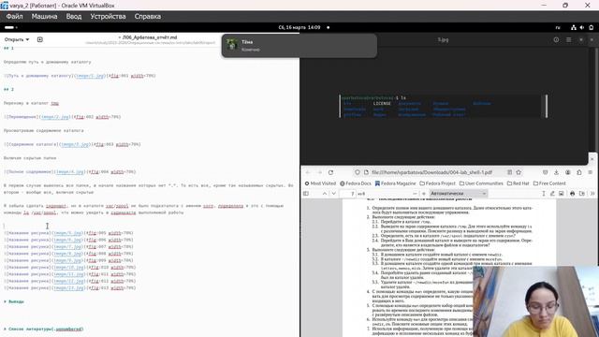
Task: Click the ## 2 heading line in editor
Action: (x=8, y=90)
